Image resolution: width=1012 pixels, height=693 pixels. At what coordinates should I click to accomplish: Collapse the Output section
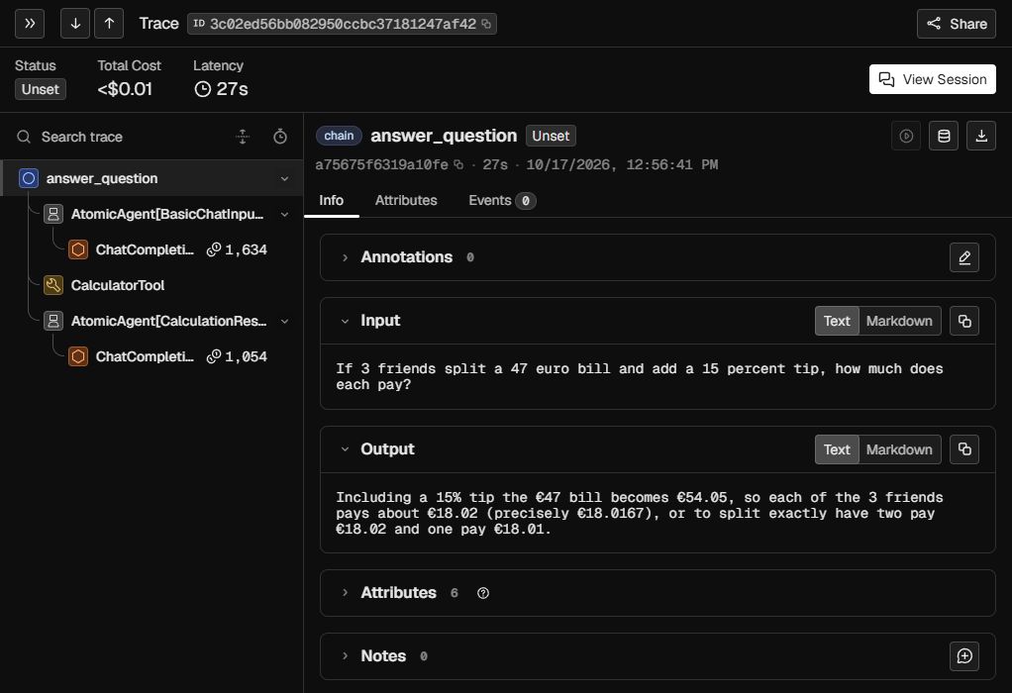click(x=345, y=449)
